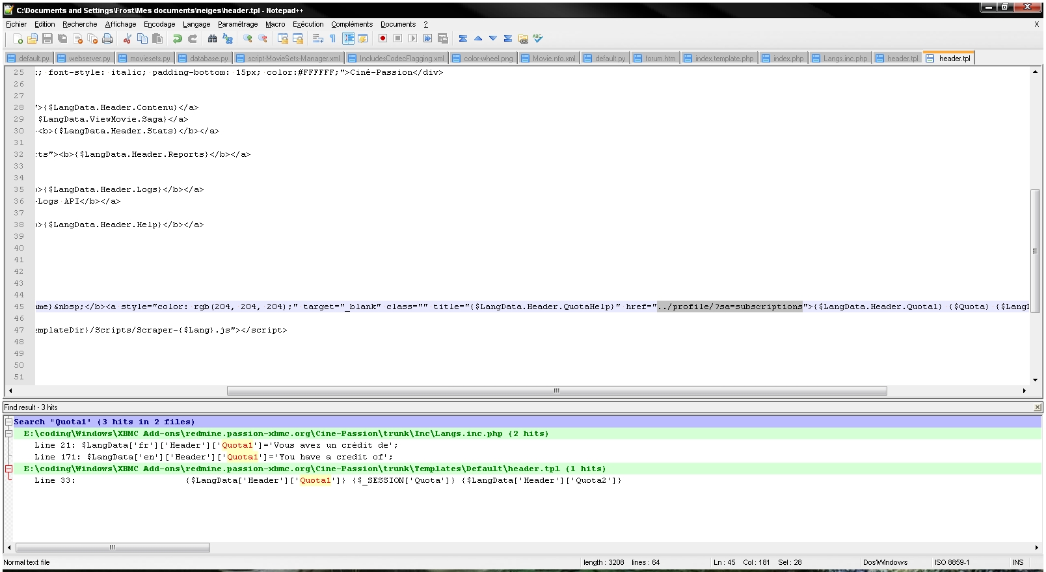Collapse the Search "Quota1" results node
The height and width of the screenshot is (572, 1046).
8,422
